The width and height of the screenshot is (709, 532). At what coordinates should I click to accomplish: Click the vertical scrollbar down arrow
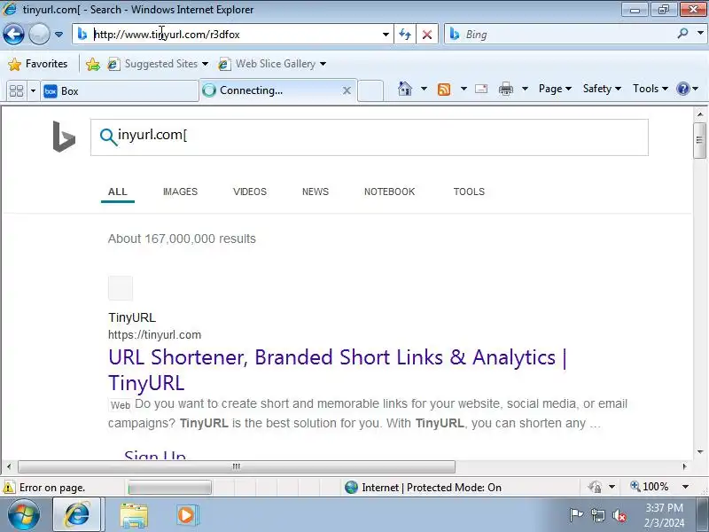click(700, 451)
